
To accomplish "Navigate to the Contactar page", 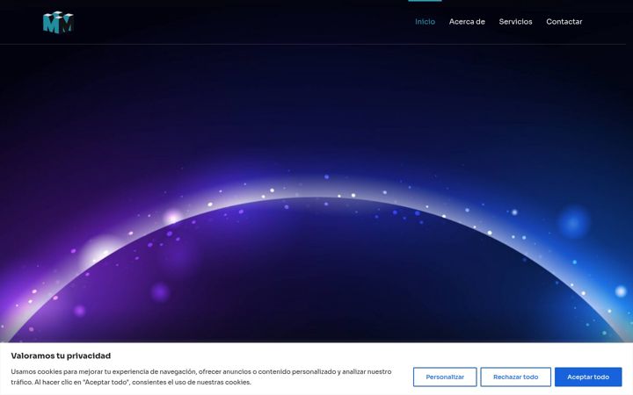I will [564, 22].
